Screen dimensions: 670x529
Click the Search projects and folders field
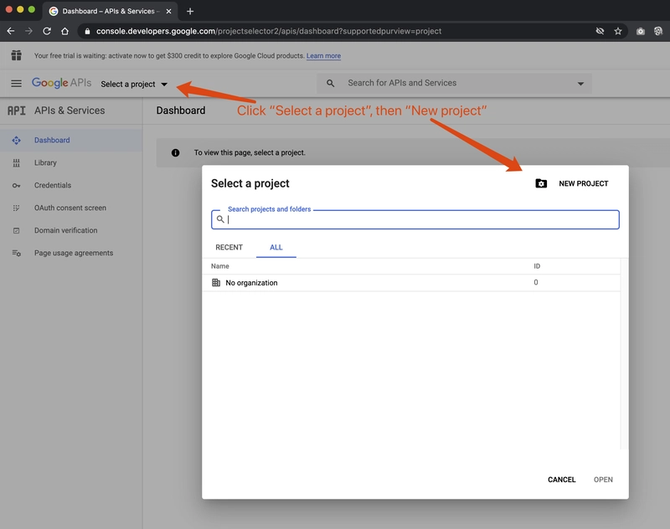pos(419,219)
